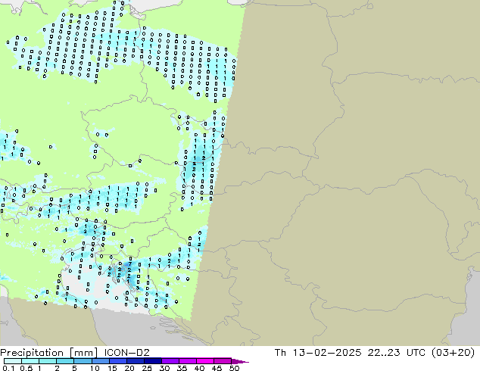Pick the legend swatch between 15 and 20
480x371 pixels.
pyautogui.click(x=117, y=361)
